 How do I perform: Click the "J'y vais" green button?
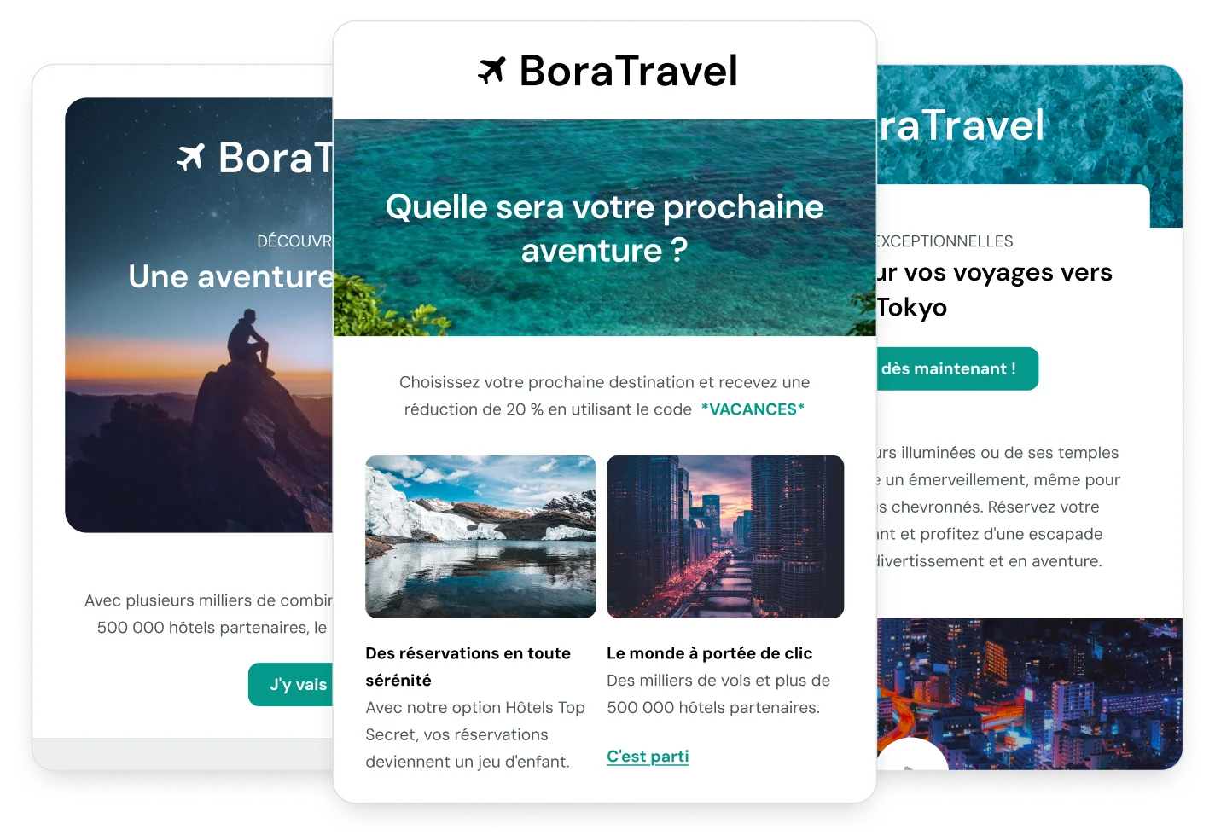pos(291,684)
